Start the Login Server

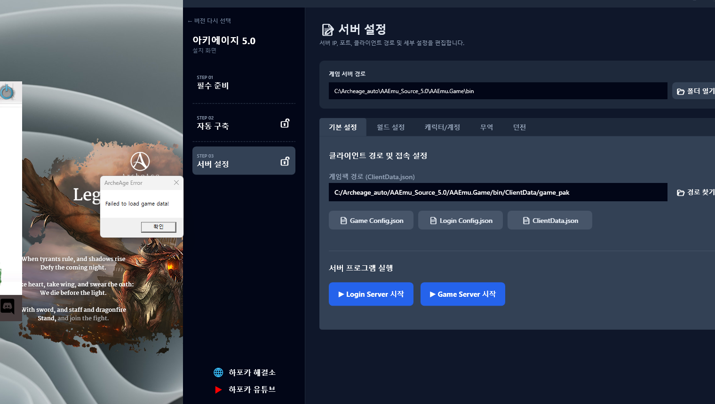[x=371, y=294]
